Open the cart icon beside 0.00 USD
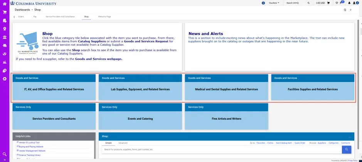Image resolution: width=362 pixels, height=162 pixels. click(328, 3)
